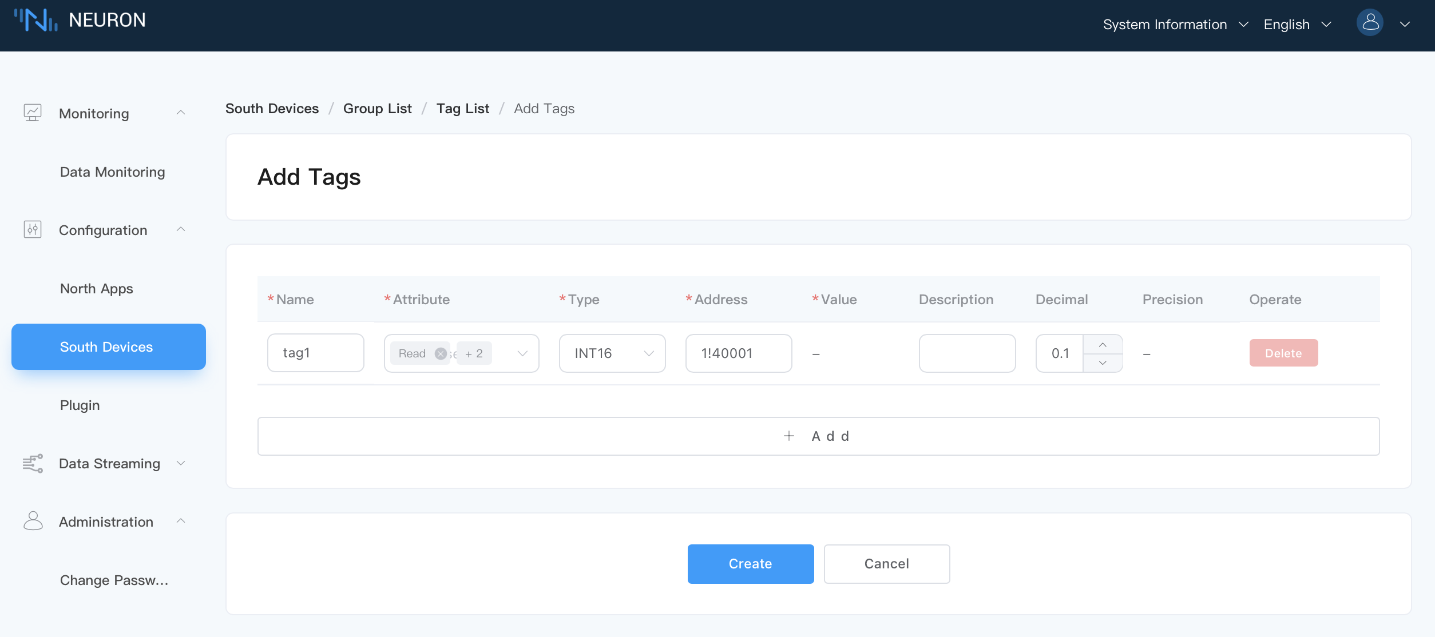The width and height of the screenshot is (1435, 637).
Task: Expand the Data Streaming section
Action: point(181,463)
